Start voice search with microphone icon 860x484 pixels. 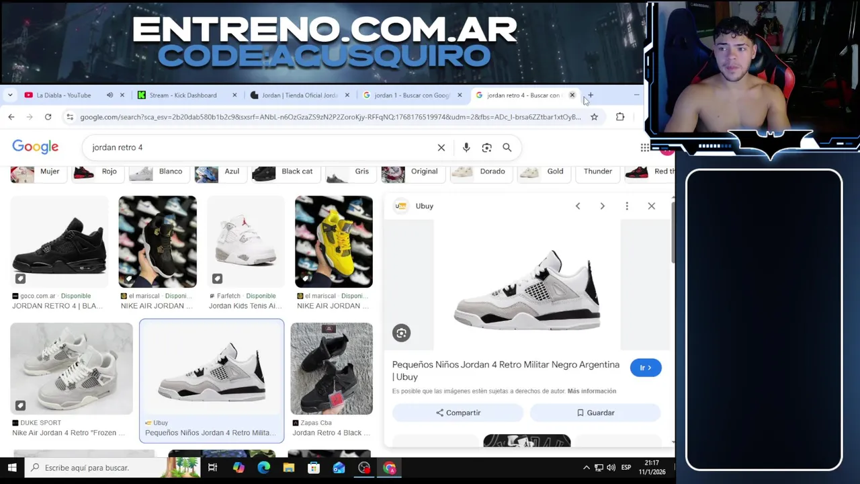click(x=466, y=148)
